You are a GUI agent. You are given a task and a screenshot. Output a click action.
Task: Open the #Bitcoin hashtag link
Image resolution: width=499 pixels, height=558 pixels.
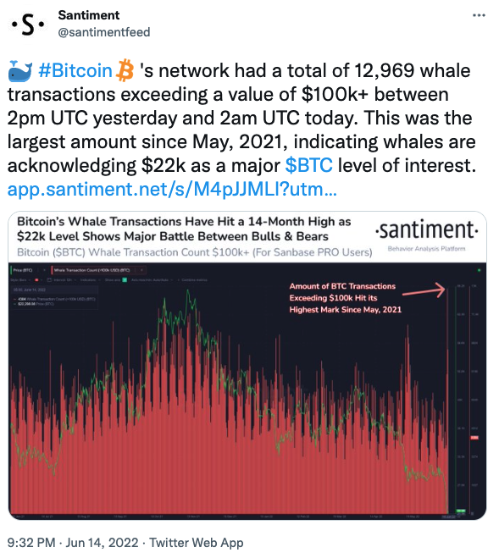tap(75, 70)
